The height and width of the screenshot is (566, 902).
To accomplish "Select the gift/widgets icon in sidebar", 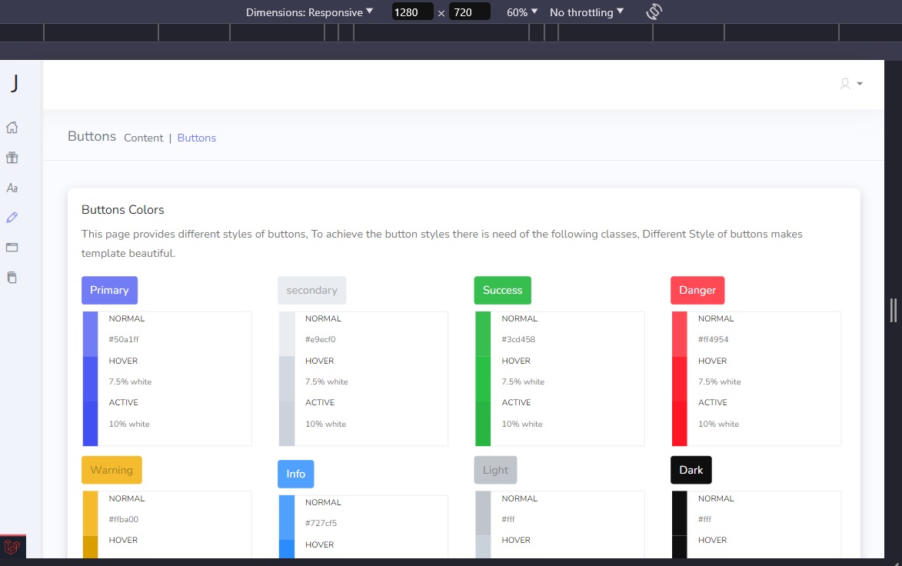I will 12,158.
